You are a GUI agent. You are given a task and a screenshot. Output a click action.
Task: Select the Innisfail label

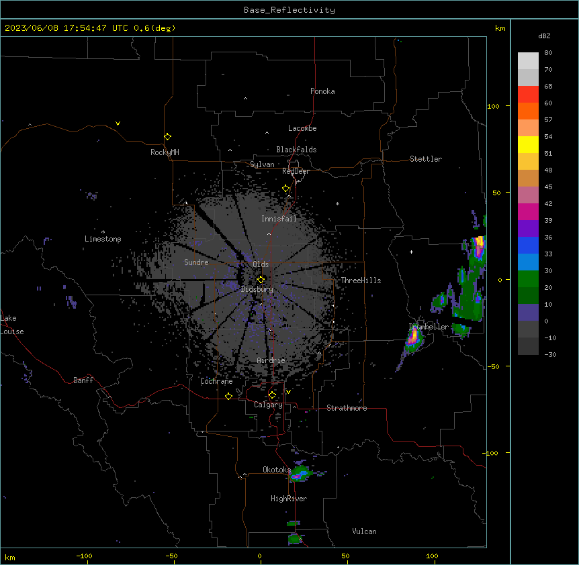(x=279, y=219)
